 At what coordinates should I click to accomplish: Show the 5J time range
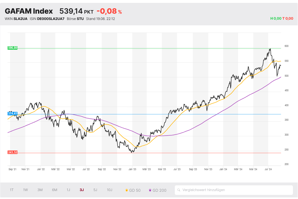click(95, 190)
